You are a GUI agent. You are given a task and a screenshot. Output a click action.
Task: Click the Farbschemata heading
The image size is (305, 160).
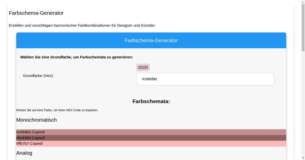point(151,101)
